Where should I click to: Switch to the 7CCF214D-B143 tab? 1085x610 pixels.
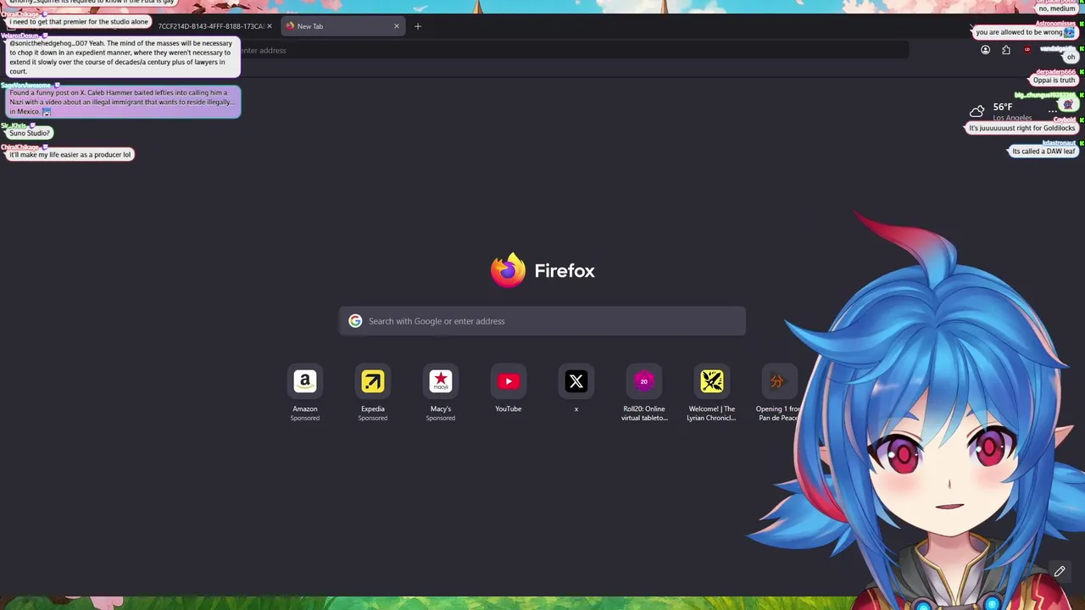click(210, 26)
